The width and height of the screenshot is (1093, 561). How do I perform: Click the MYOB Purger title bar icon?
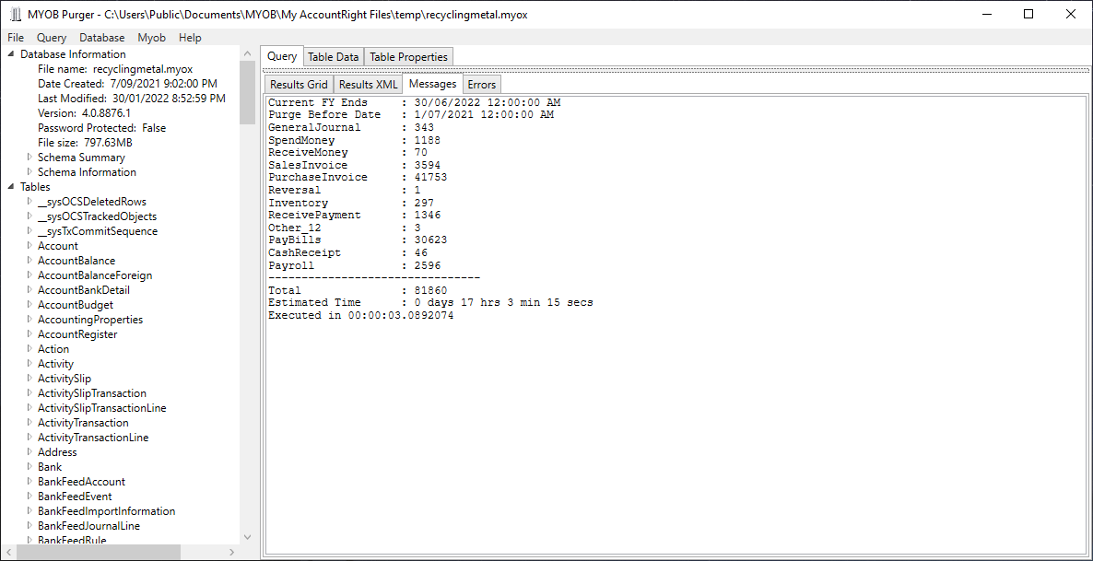[16, 15]
